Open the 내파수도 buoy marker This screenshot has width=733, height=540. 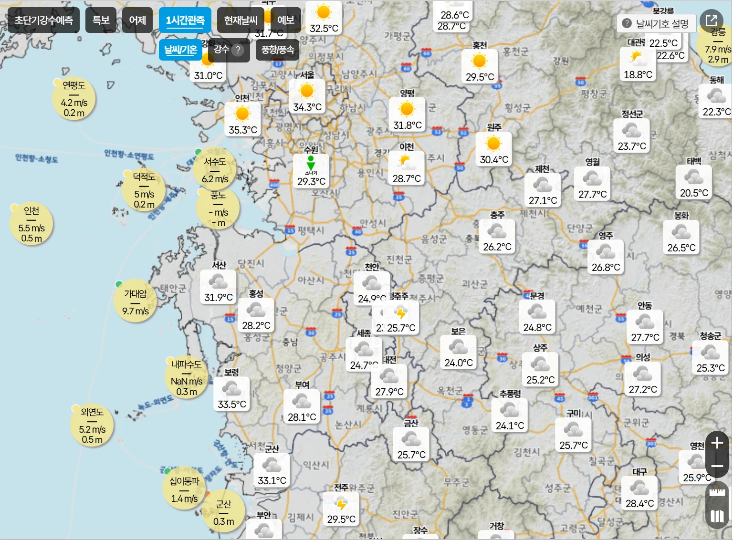point(187,377)
